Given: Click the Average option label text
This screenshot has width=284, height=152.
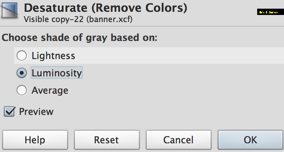Looking at the screenshot, I should pos(50,90).
